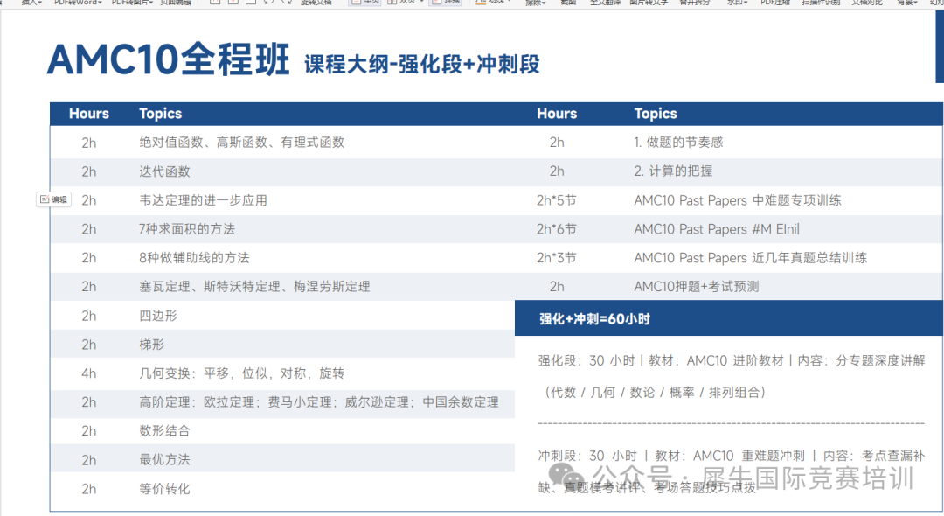Select the 四边形 topic cell
Screen dimensions: 944x516
pyautogui.click(x=158, y=316)
